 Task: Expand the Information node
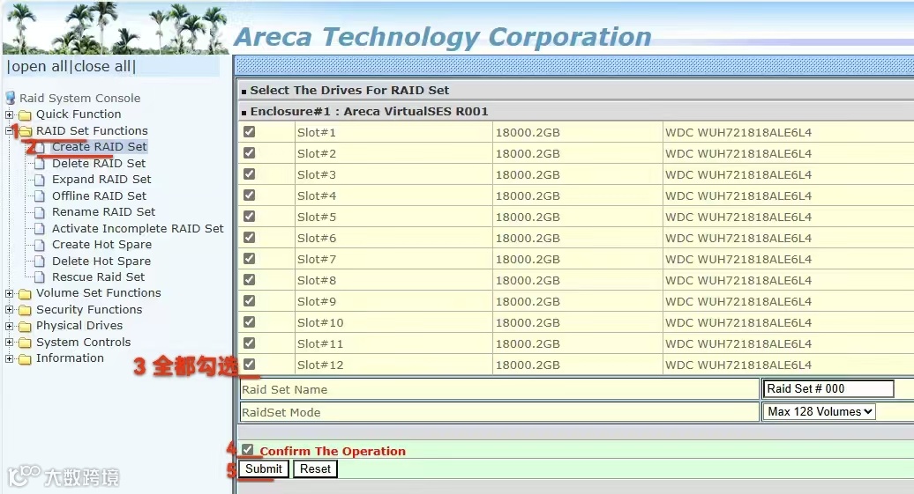(x=10, y=359)
